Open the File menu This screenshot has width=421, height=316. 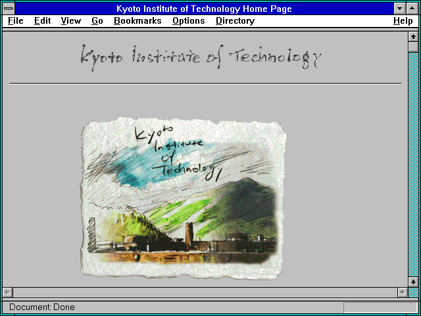pos(16,21)
